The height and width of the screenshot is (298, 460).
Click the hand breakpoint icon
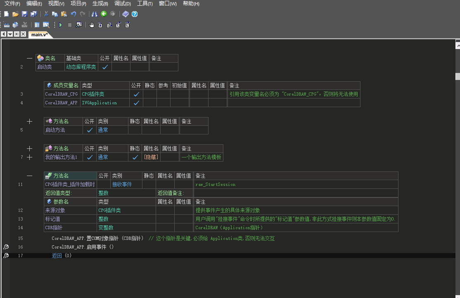click(x=92, y=25)
